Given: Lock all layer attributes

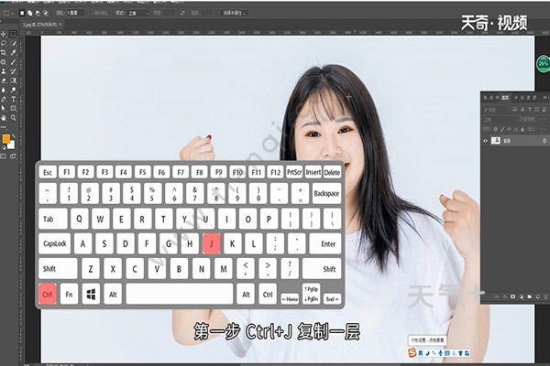Looking at the screenshot, I should [x=522, y=129].
